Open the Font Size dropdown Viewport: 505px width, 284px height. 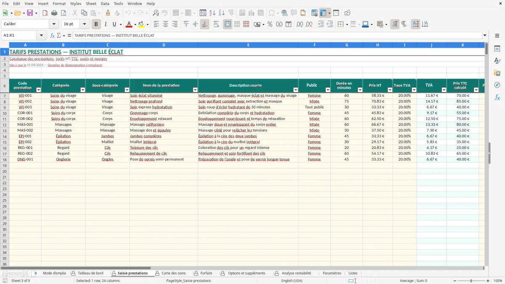[84, 24]
